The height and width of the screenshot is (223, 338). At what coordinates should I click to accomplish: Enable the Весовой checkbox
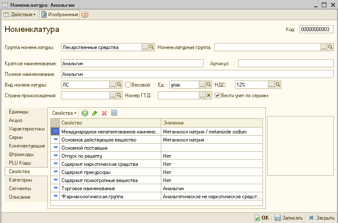point(128,84)
